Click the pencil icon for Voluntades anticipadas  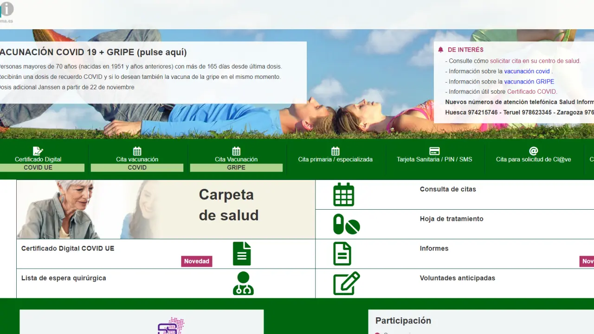(346, 283)
